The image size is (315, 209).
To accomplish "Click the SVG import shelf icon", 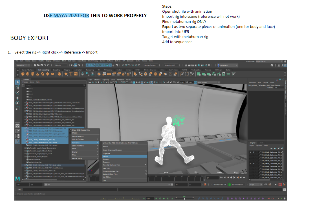I will pos(76,74).
